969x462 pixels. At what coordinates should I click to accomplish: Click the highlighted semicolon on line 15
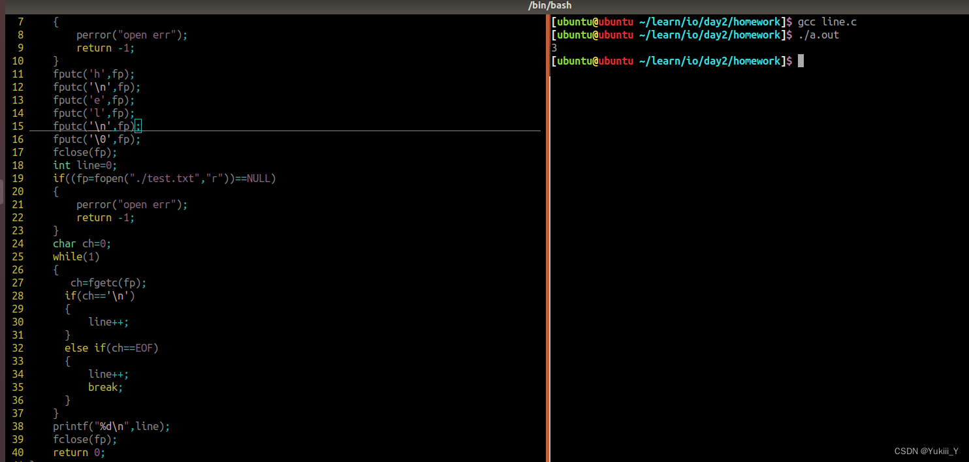(x=138, y=126)
